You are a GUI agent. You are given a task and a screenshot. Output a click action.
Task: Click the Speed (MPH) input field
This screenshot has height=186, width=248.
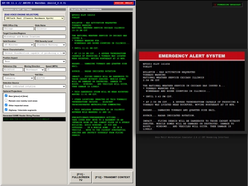pos(56,70)
